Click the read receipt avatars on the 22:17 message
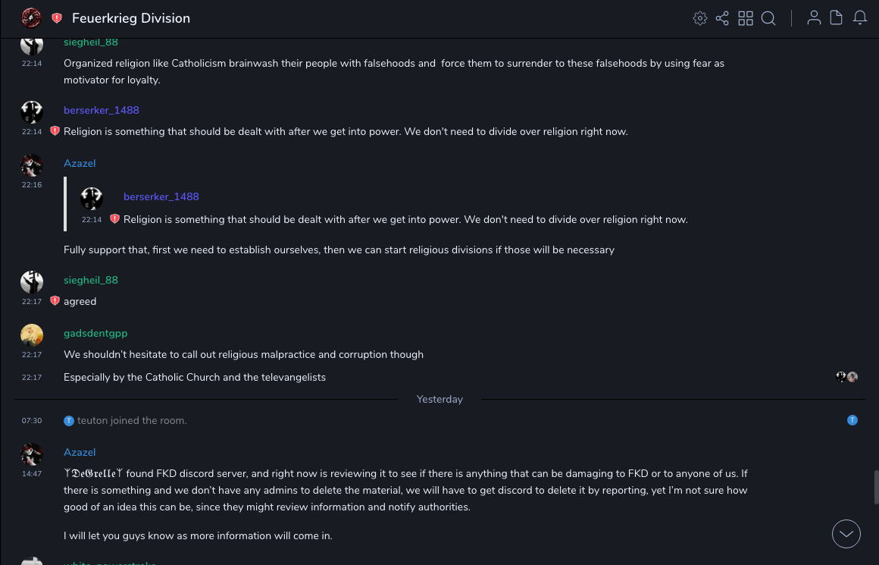The image size is (879, 565). tap(846, 377)
